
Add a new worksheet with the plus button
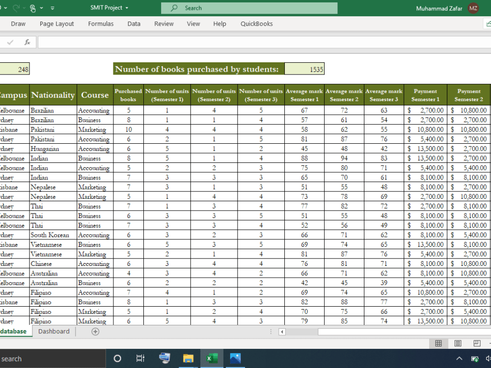95,331
